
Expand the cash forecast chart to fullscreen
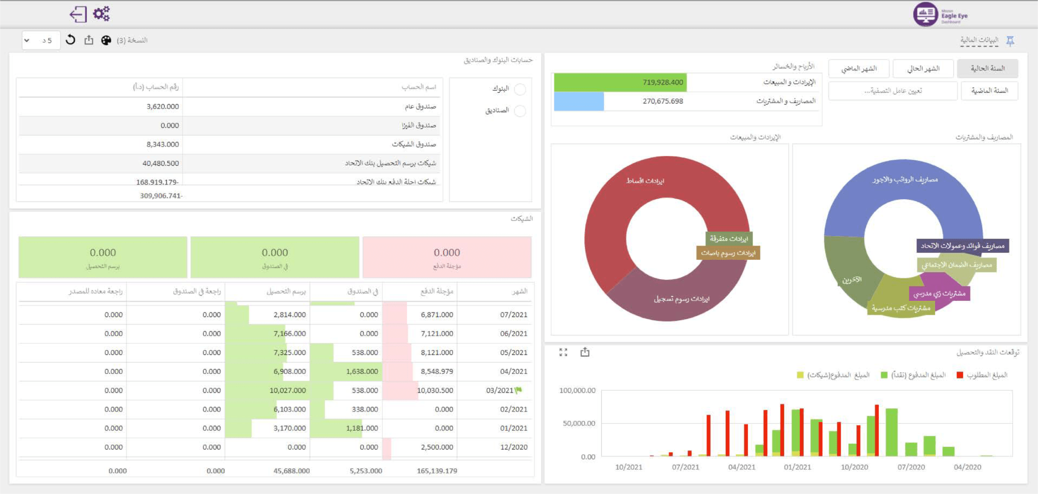pyautogui.click(x=563, y=352)
